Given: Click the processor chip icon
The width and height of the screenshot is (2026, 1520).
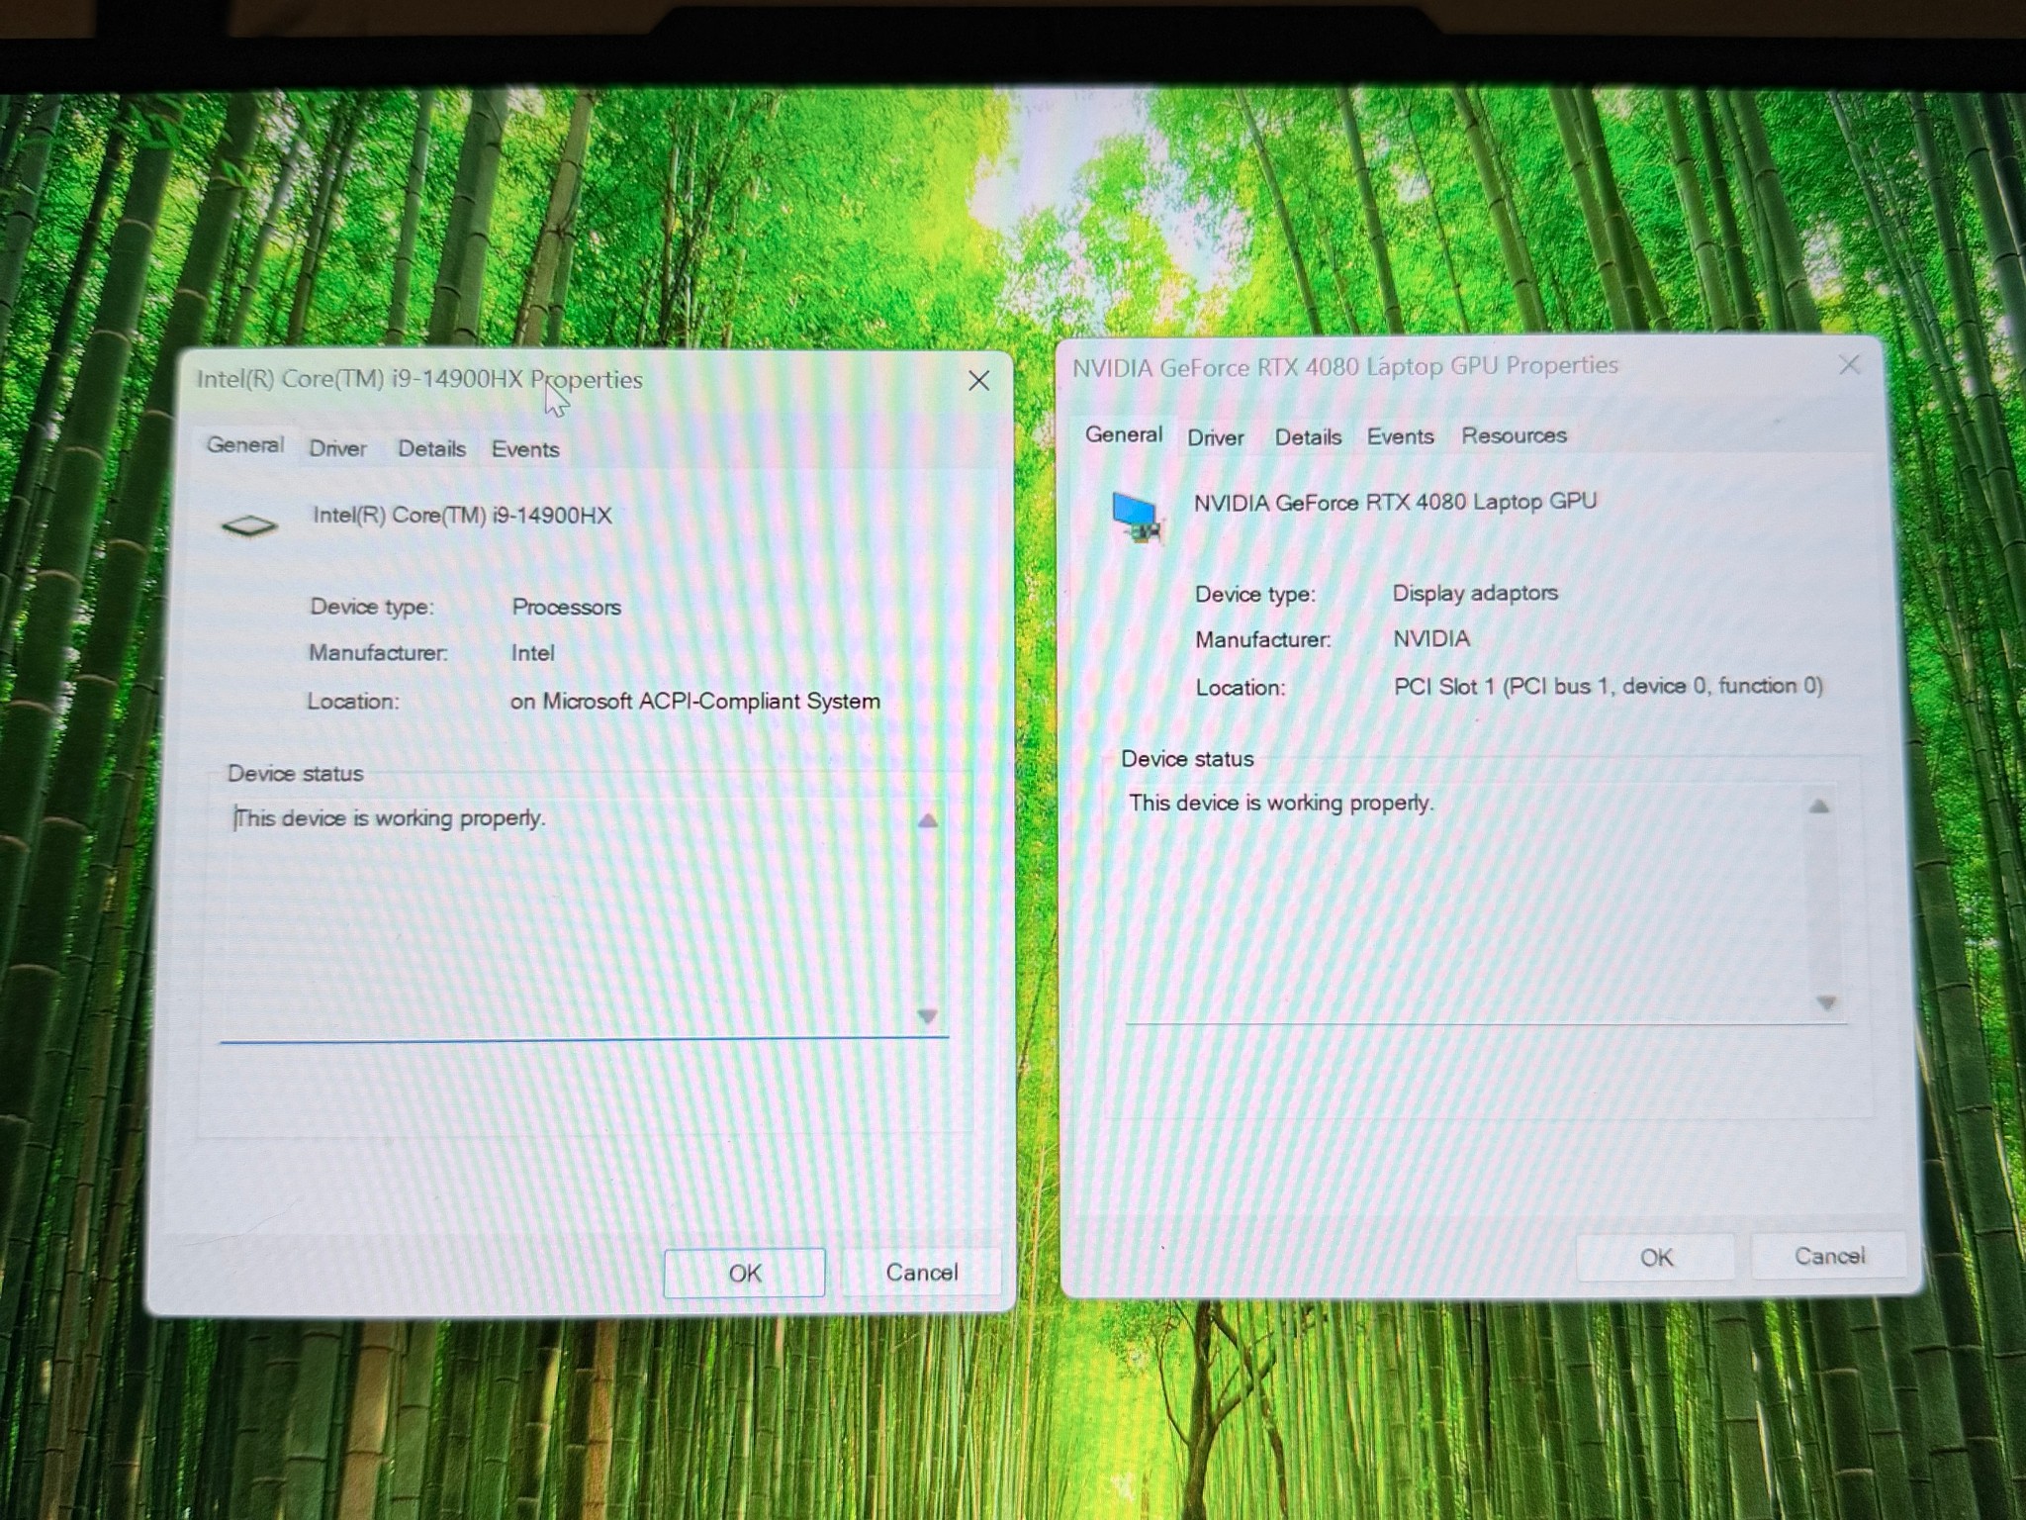Looking at the screenshot, I should tap(249, 525).
